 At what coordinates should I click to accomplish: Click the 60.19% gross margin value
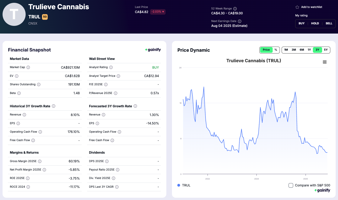click(74, 161)
